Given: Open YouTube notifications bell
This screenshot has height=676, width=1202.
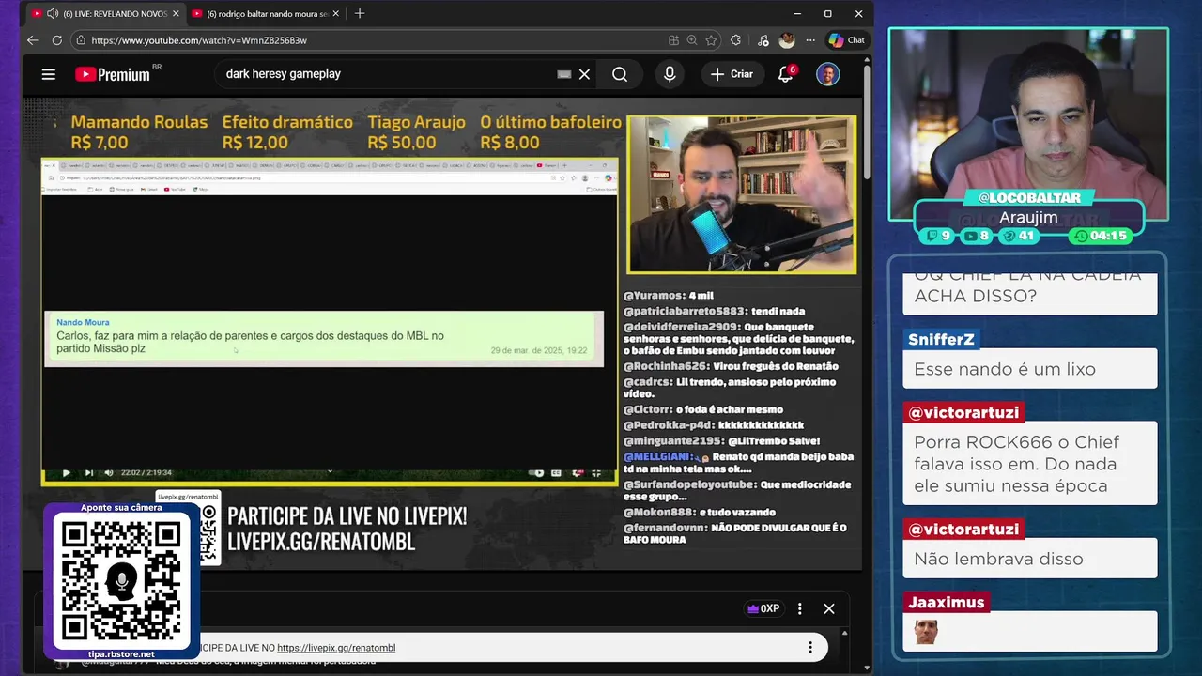Looking at the screenshot, I should point(786,74).
